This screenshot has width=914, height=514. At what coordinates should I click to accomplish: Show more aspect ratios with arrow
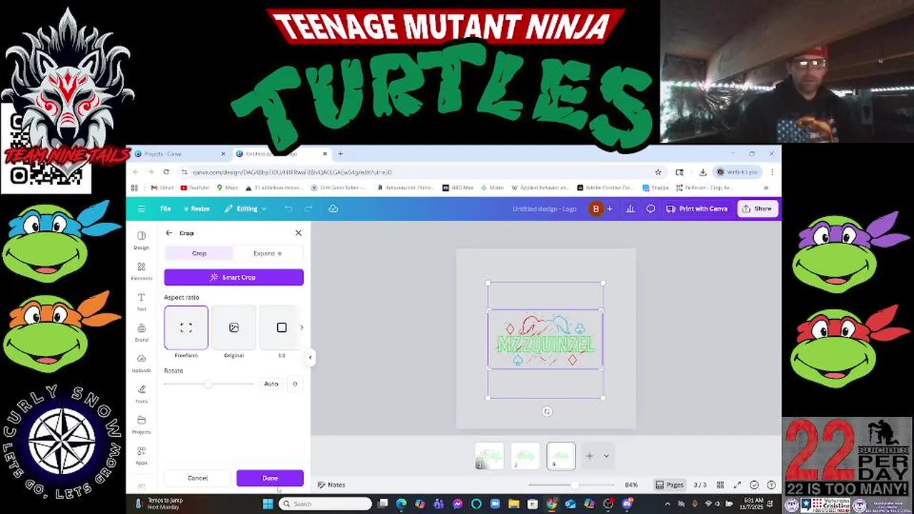[x=301, y=328]
